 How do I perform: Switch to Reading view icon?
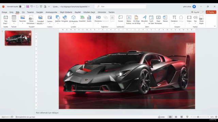(x=182, y=117)
